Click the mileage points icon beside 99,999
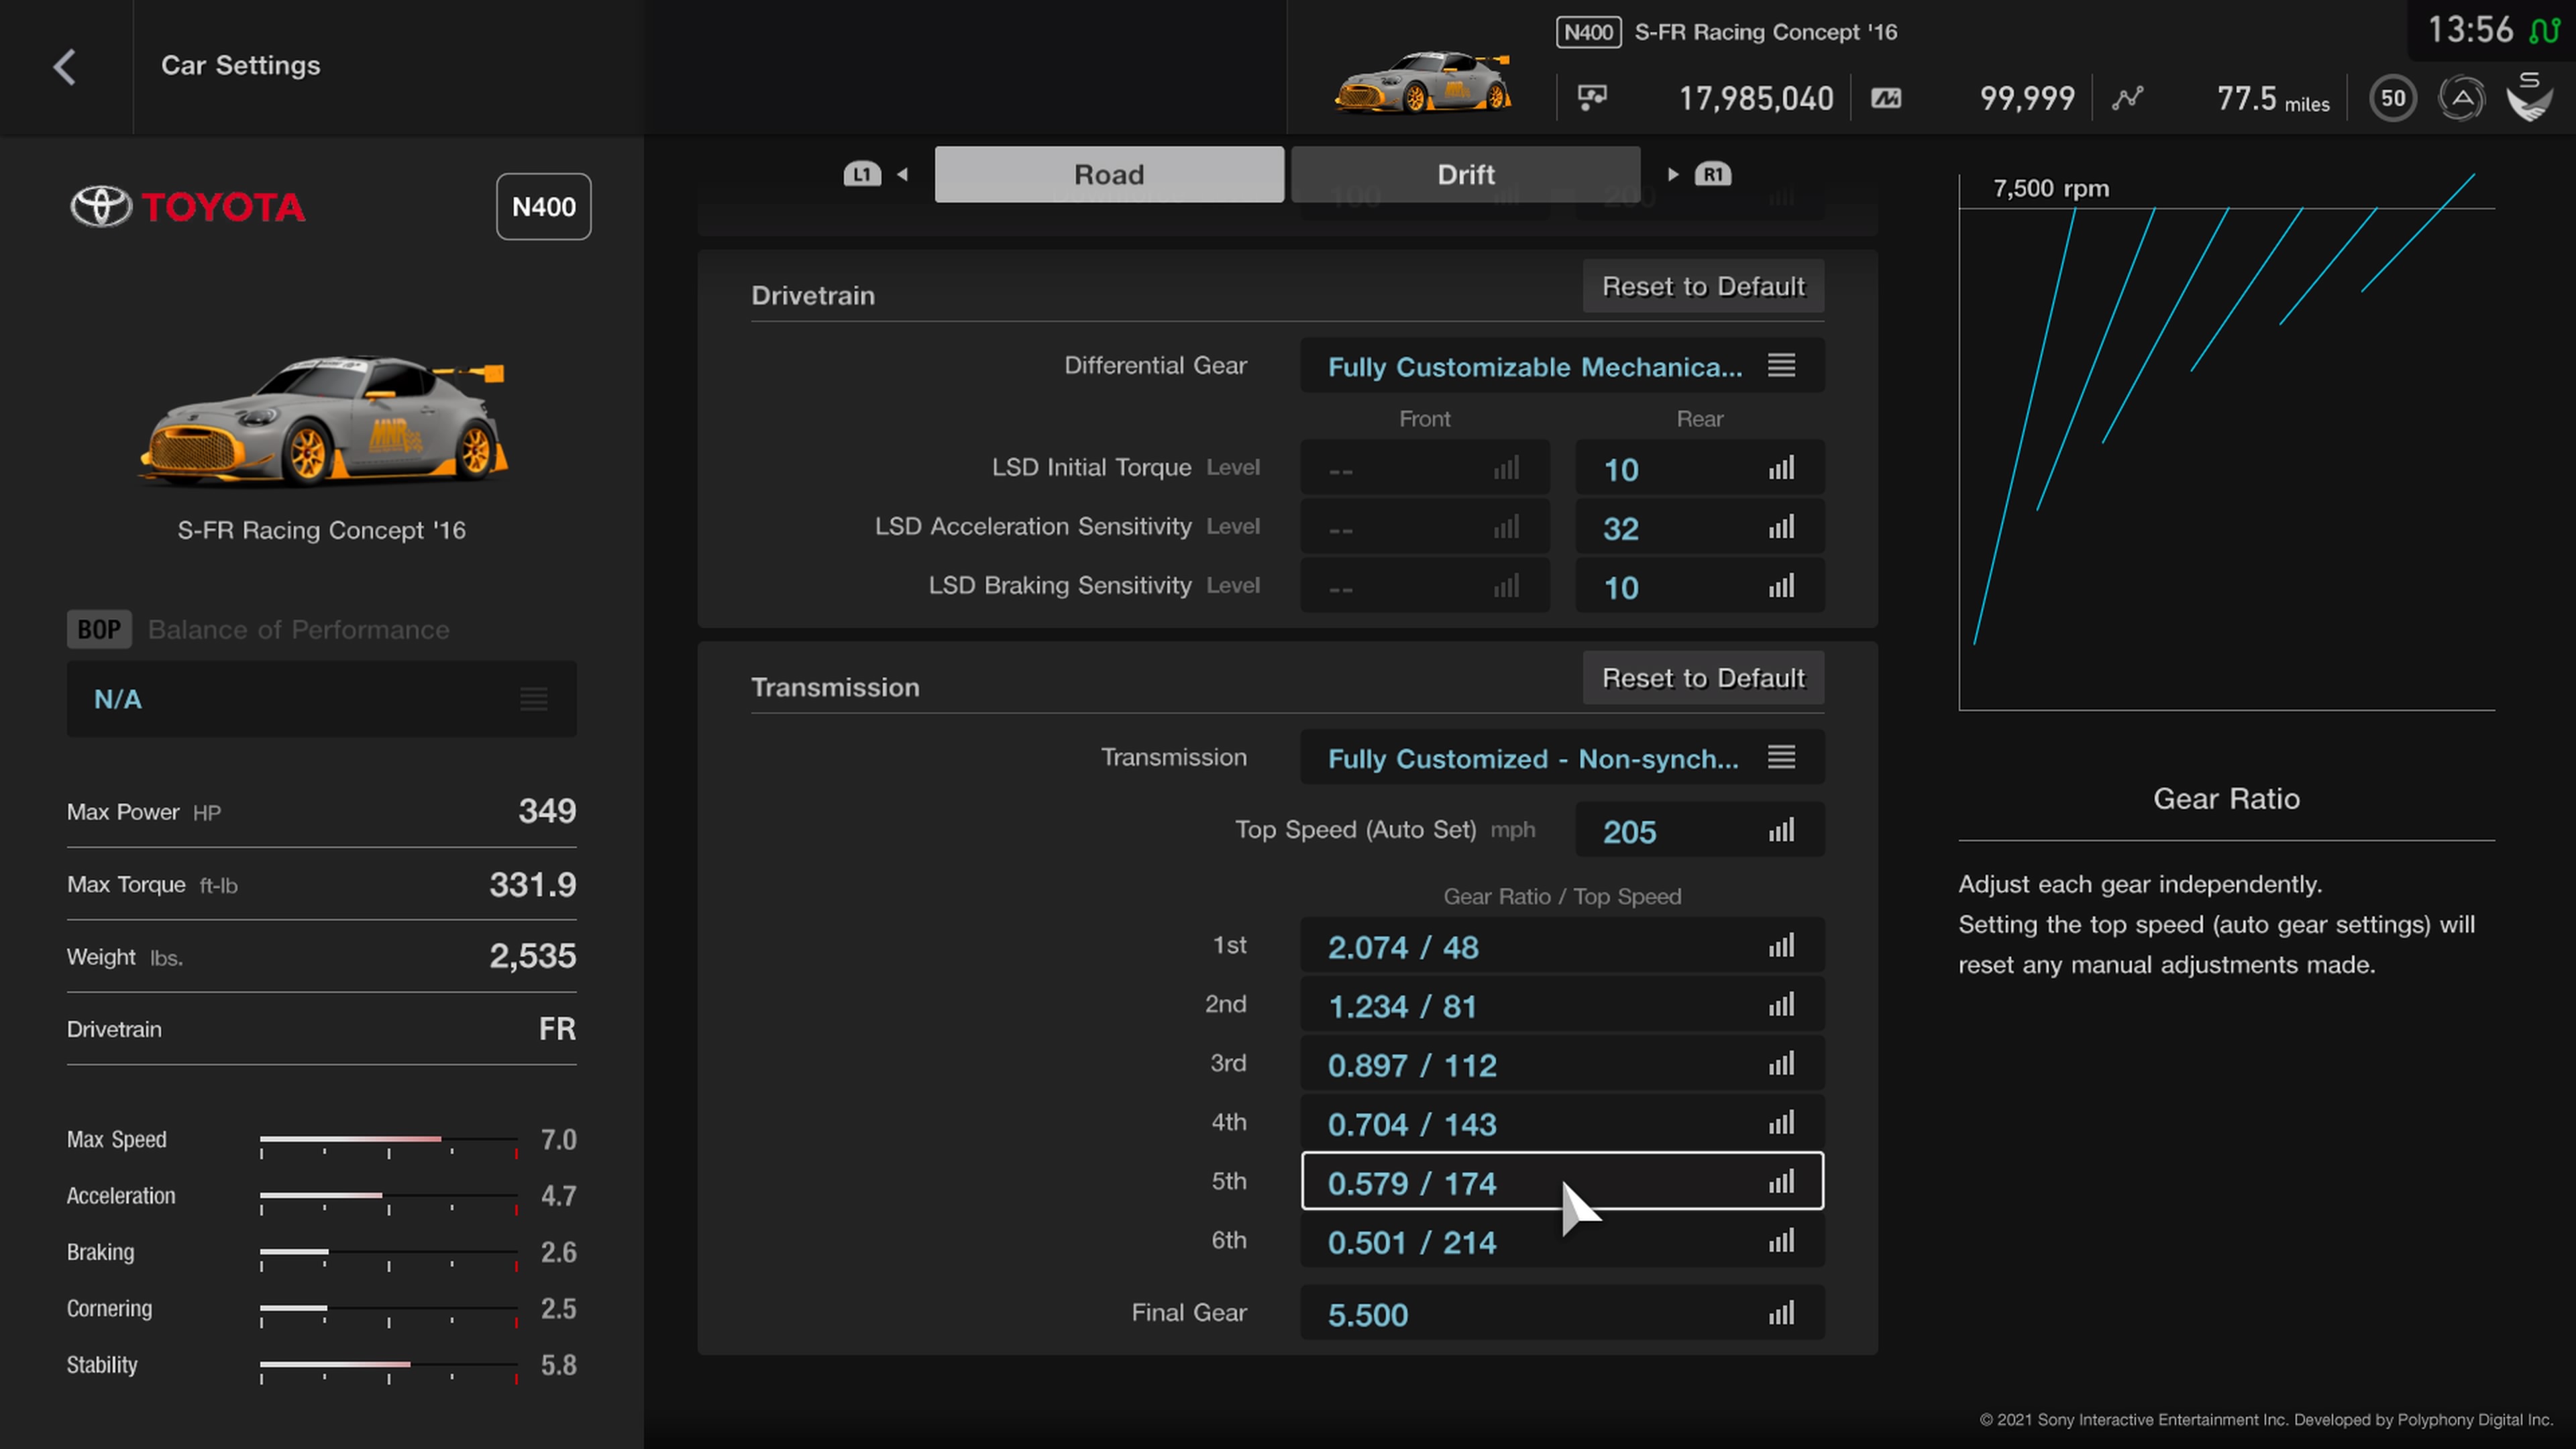 click(x=1886, y=98)
